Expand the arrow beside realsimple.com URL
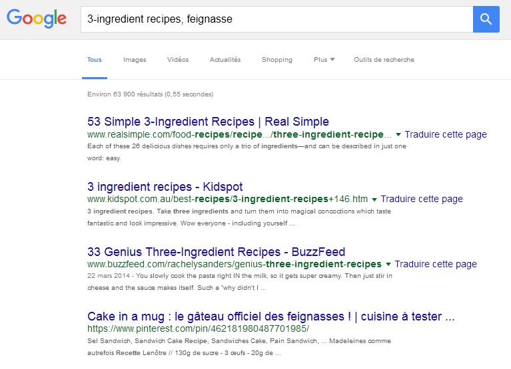The width and height of the screenshot is (511, 369). tap(398, 134)
